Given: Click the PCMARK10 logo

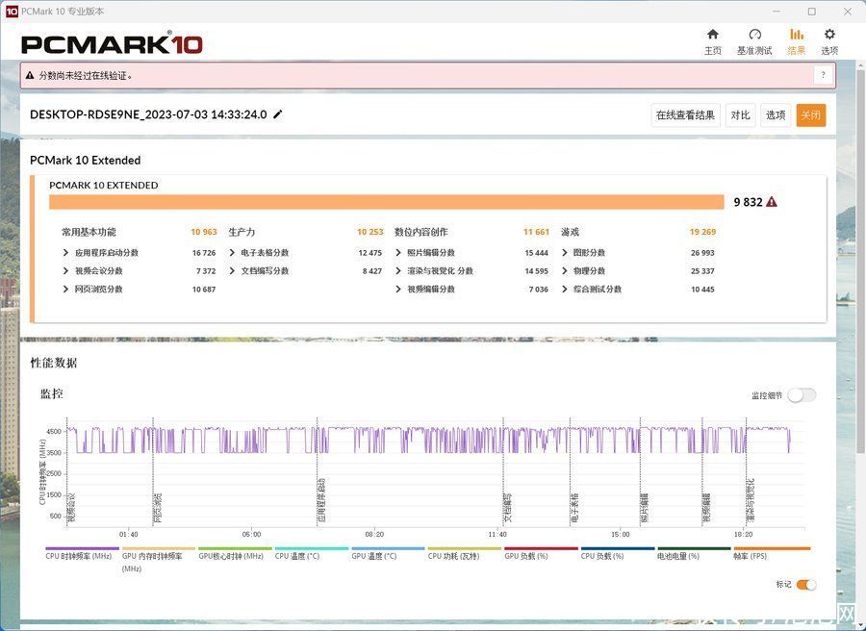Looking at the screenshot, I should 113,44.
